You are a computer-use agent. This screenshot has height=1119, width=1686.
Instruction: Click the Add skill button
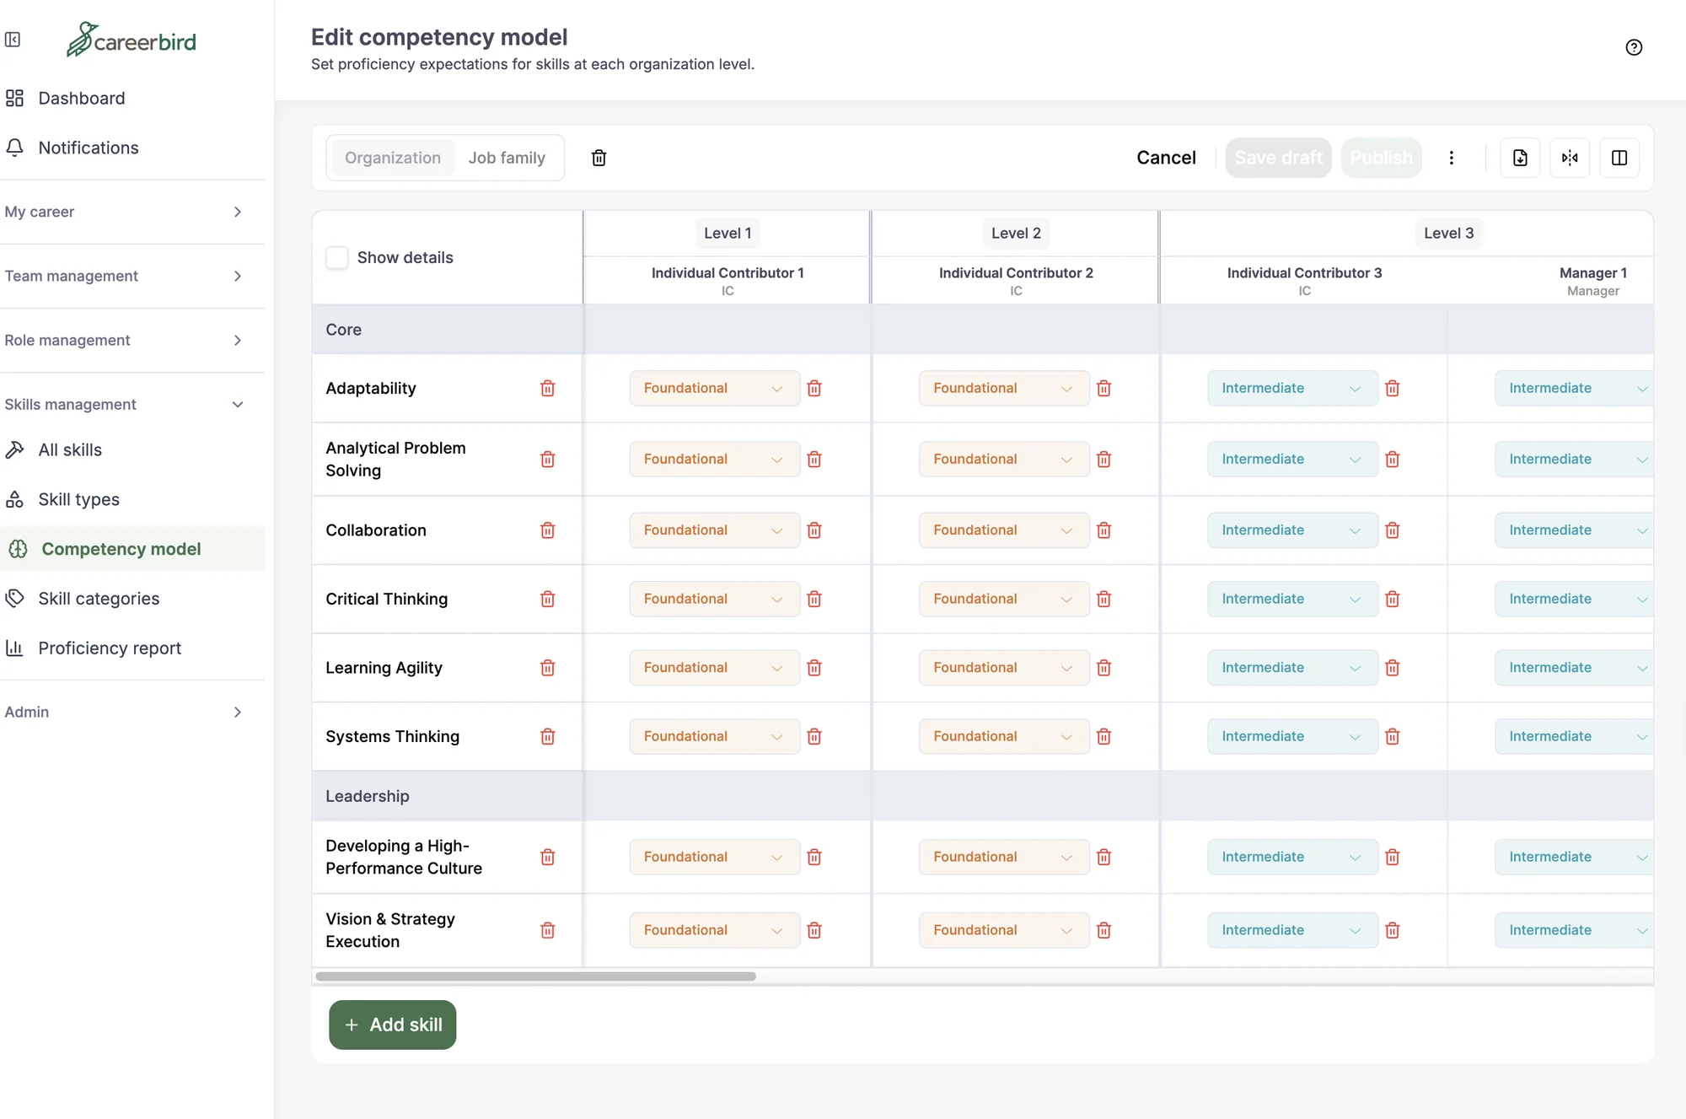pyautogui.click(x=393, y=1025)
